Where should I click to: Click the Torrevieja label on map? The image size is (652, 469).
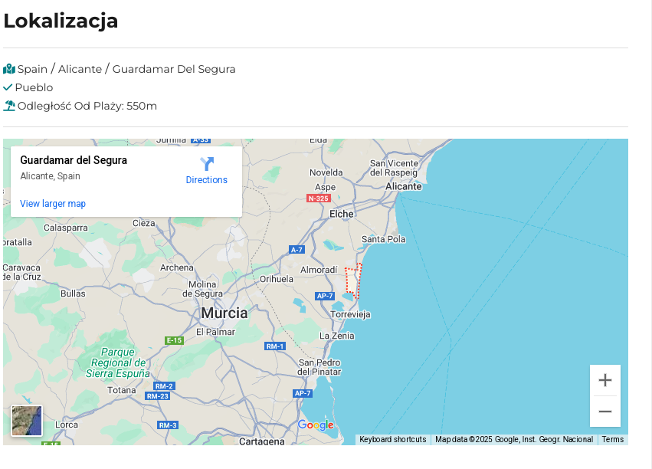tap(350, 314)
